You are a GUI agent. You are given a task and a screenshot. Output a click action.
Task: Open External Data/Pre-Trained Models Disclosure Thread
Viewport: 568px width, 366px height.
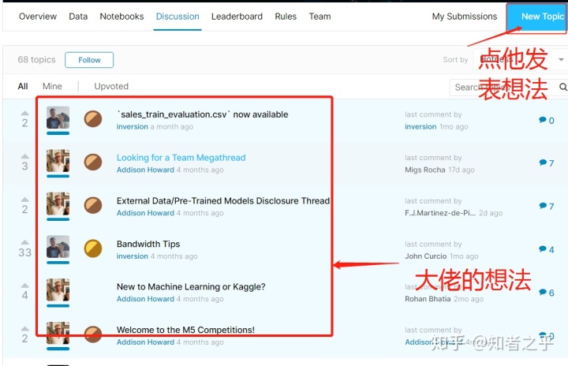223,201
